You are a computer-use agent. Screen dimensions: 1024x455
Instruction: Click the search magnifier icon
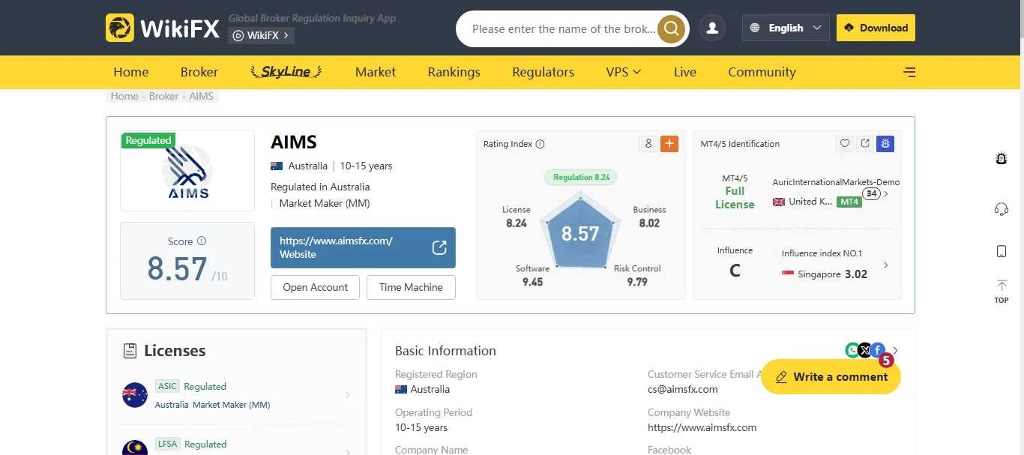[x=671, y=29]
